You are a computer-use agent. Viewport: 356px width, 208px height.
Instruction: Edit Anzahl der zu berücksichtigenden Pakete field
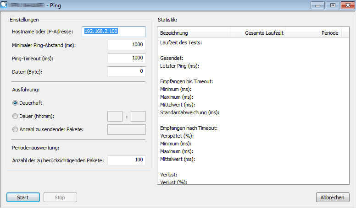point(126,160)
